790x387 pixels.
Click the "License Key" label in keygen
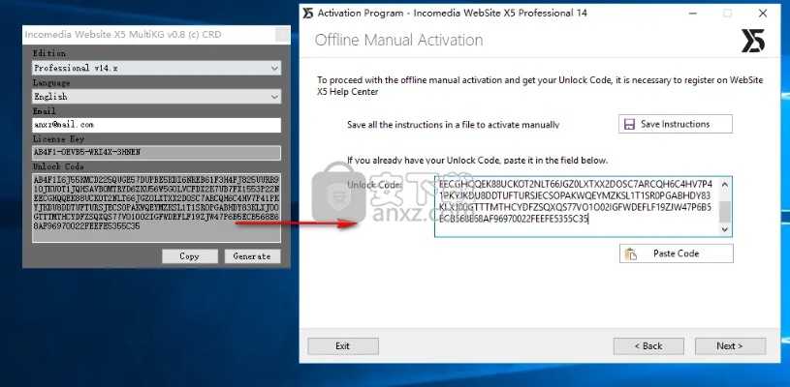pyautogui.click(x=58, y=138)
